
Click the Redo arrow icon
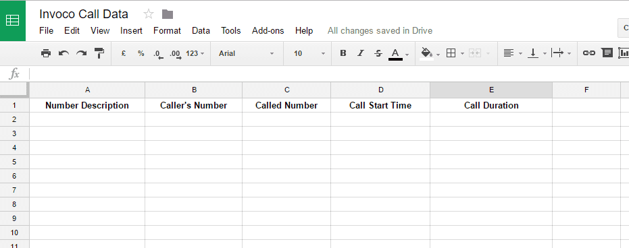tap(82, 53)
